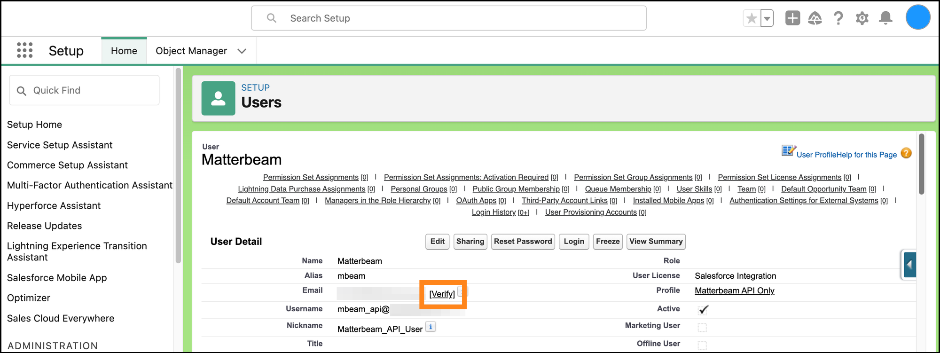
Task: Open the Help question mark icon
Action: pos(838,18)
